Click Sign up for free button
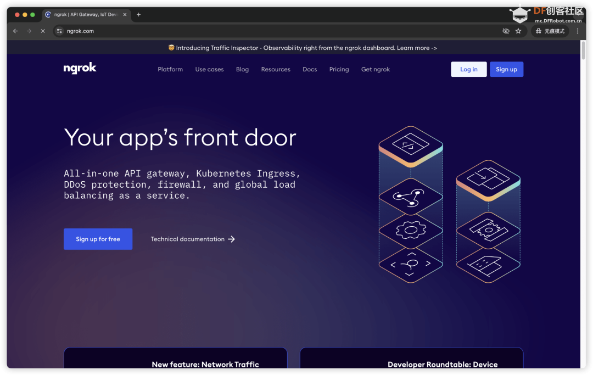 pos(98,239)
